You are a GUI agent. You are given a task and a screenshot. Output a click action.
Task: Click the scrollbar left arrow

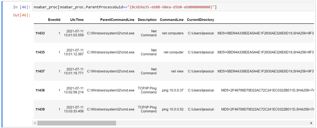tap(35, 123)
